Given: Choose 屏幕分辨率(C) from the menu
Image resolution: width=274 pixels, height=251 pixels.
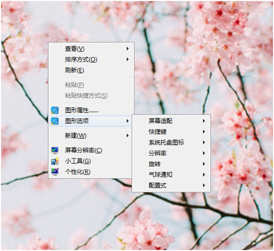Looking at the screenshot, I should coord(91,151).
